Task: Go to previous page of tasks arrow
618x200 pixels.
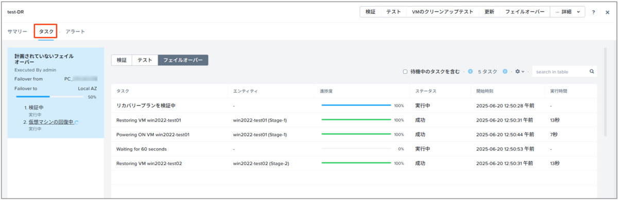Action: point(470,72)
